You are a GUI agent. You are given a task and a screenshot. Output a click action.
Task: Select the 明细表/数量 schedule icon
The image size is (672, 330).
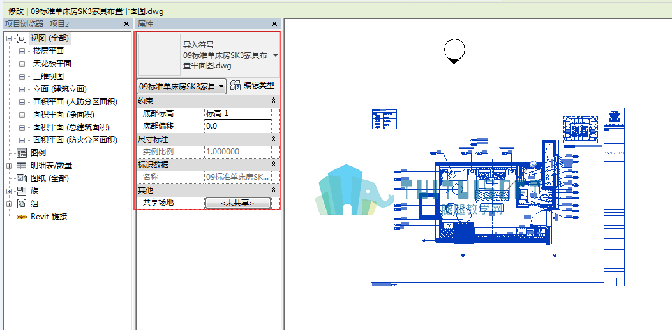[22, 166]
